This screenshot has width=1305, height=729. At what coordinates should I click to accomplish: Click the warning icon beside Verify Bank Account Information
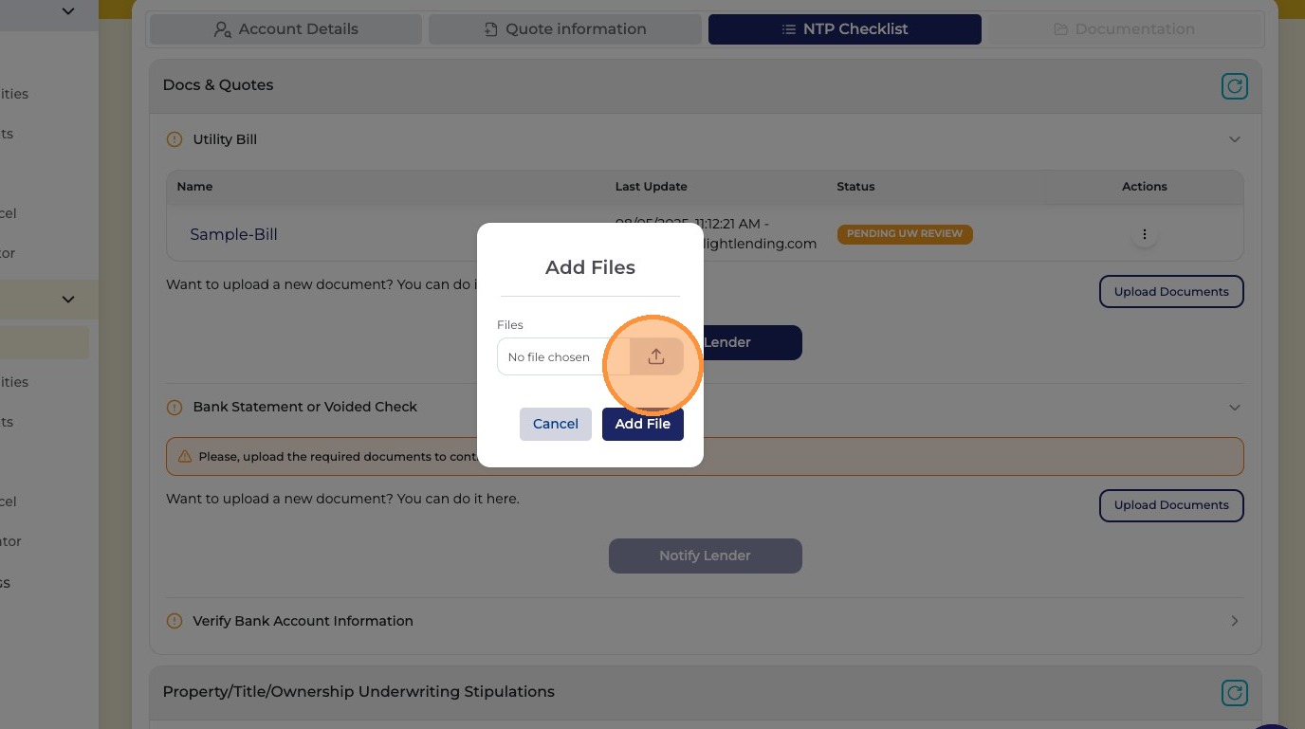click(175, 621)
